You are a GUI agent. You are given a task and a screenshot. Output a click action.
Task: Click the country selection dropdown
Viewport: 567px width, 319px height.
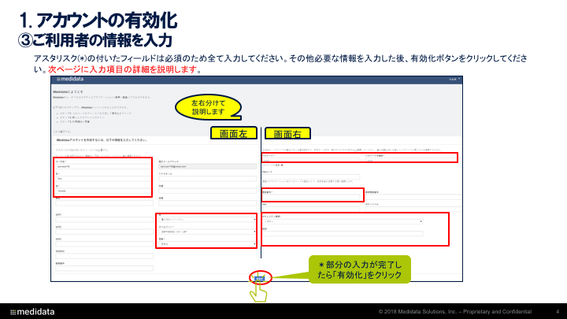206,219
